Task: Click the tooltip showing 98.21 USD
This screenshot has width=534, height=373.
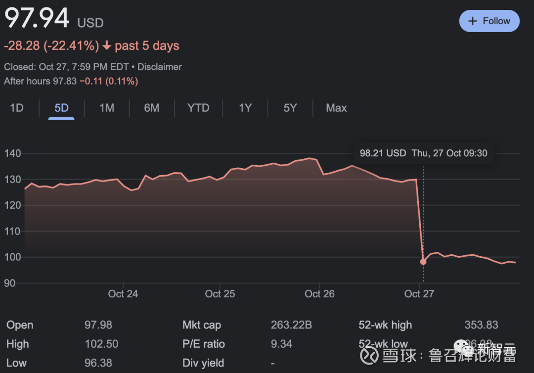Action: [x=423, y=153]
